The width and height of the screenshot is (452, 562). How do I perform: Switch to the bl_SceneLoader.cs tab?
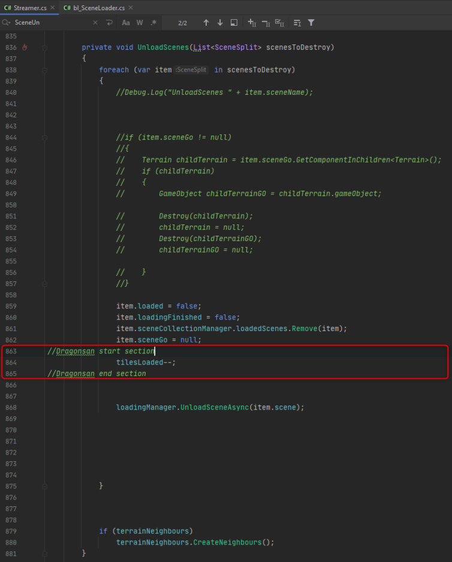pyautogui.click(x=98, y=8)
